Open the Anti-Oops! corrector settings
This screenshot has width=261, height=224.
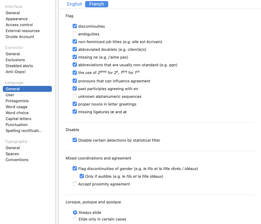15,72
